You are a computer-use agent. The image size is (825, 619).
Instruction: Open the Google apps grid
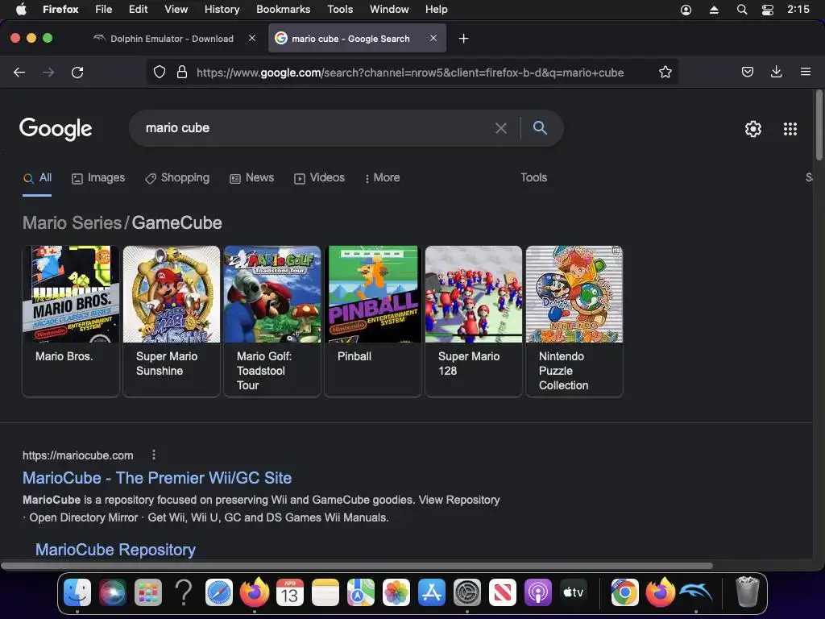pos(790,129)
